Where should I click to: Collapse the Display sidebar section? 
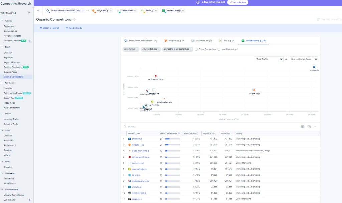2,130
